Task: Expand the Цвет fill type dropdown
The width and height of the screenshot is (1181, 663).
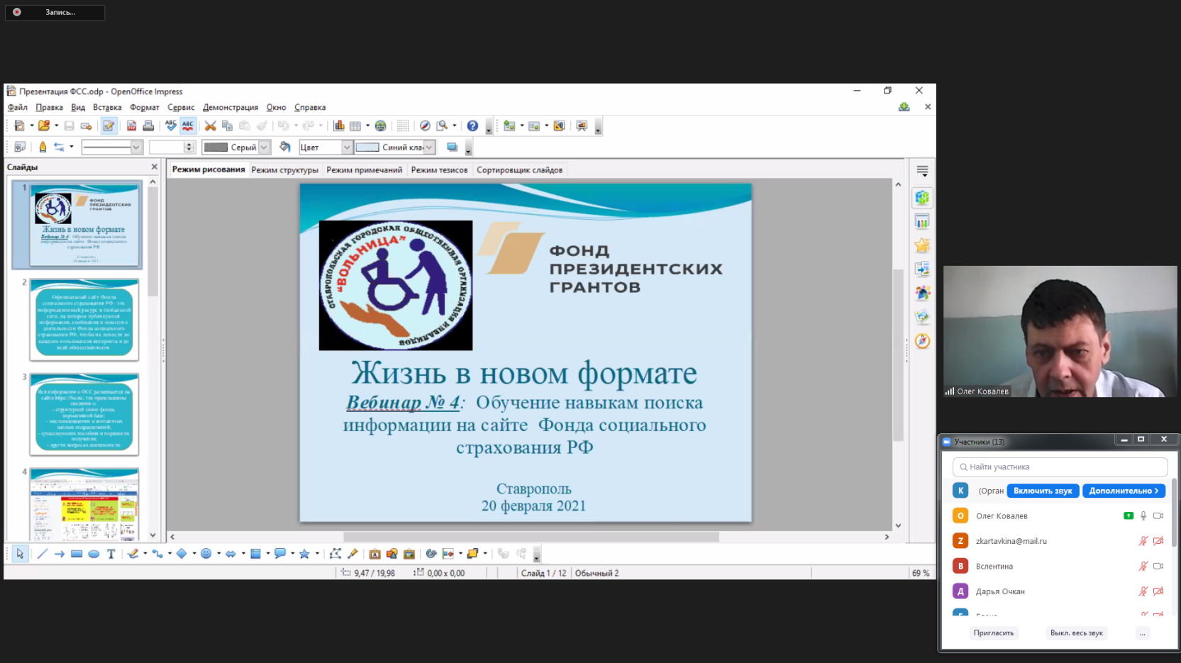Action: [346, 147]
